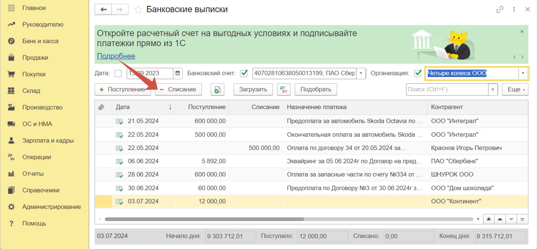Open the Еще dropdown menu
537x249 pixels.
[515, 90]
